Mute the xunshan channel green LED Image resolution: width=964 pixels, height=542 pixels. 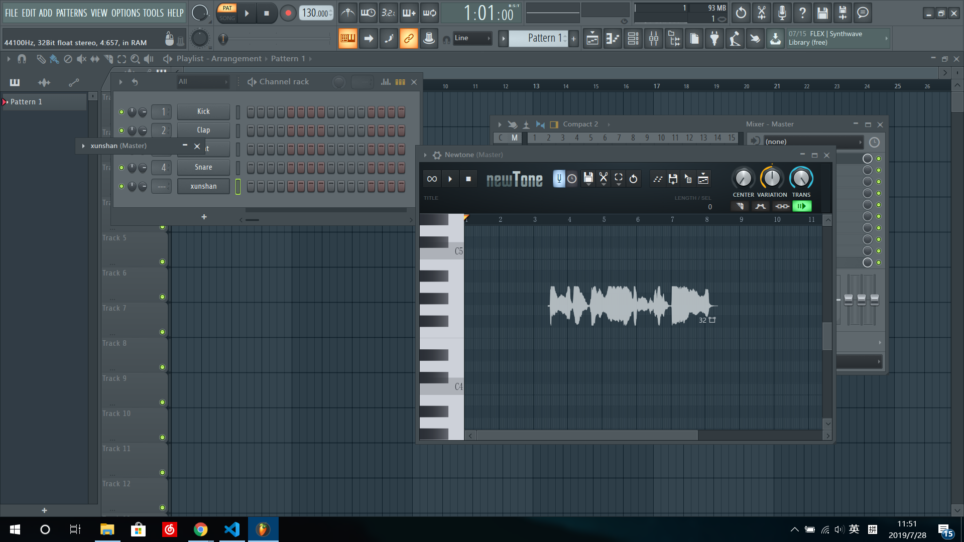click(x=121, y=186)
